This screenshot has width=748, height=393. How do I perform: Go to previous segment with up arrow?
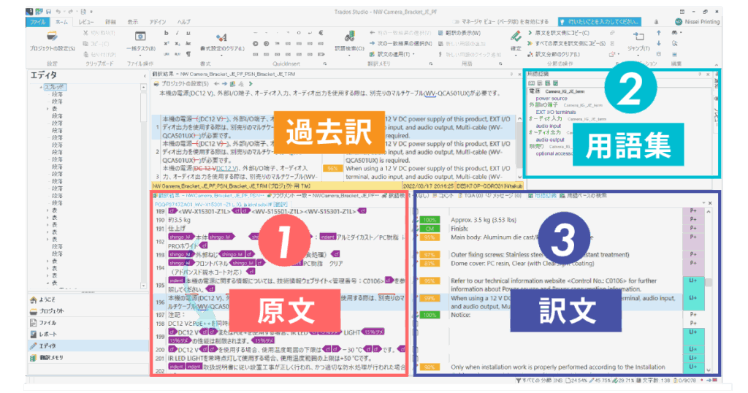point(659,33)
